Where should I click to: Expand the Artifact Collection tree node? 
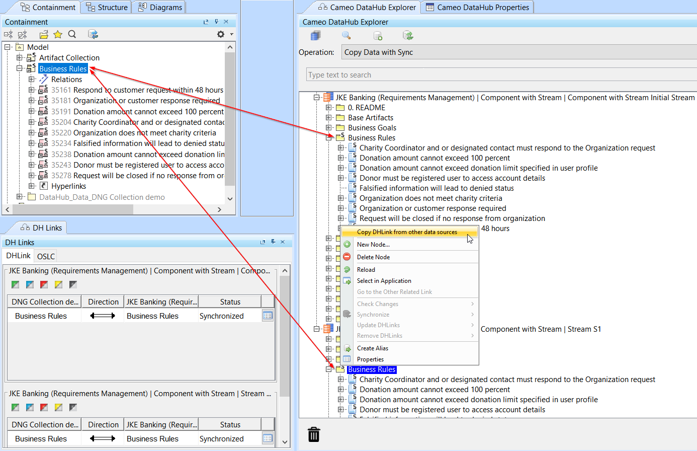pos(20,58)
